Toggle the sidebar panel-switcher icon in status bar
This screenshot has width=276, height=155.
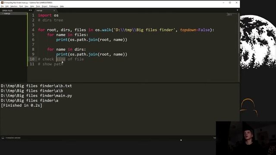click(x=3, y=138)
